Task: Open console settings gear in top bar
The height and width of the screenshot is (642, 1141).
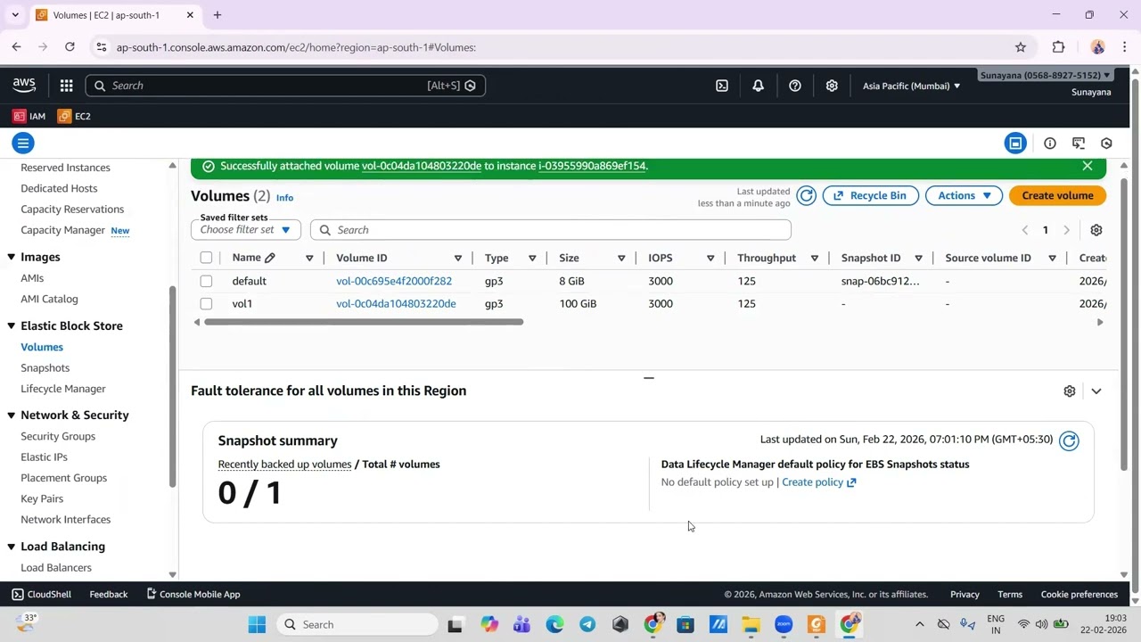Action: (x=832, y=86)
